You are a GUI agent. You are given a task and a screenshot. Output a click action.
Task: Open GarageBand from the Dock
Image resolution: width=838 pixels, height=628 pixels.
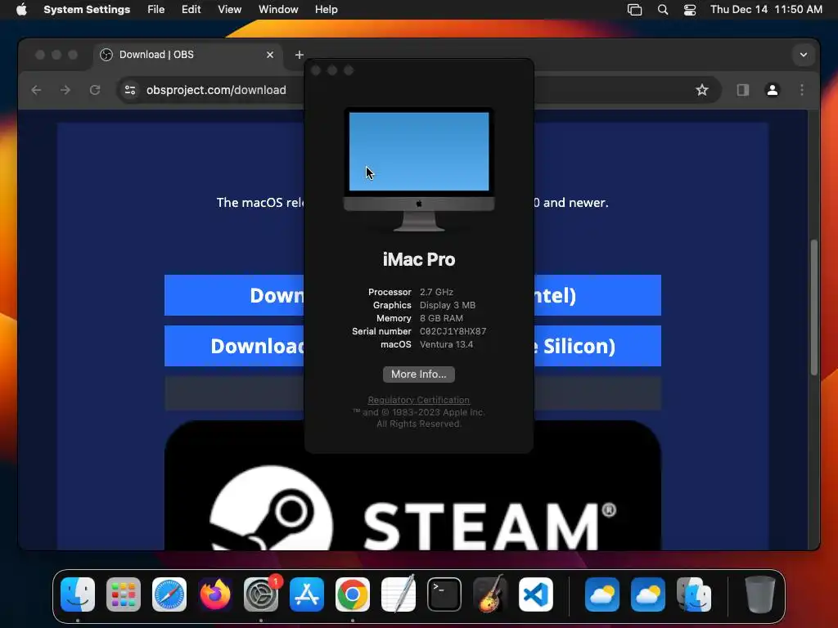point(490,594)
